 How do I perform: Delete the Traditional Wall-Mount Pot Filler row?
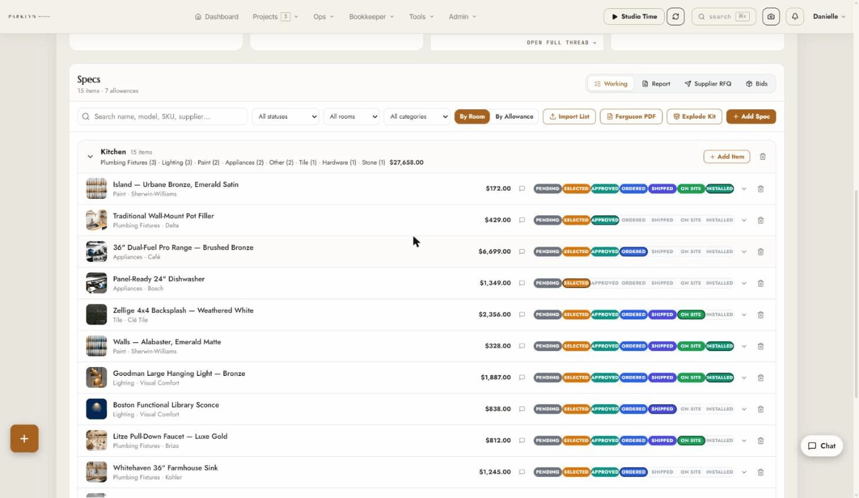[760, 220]
